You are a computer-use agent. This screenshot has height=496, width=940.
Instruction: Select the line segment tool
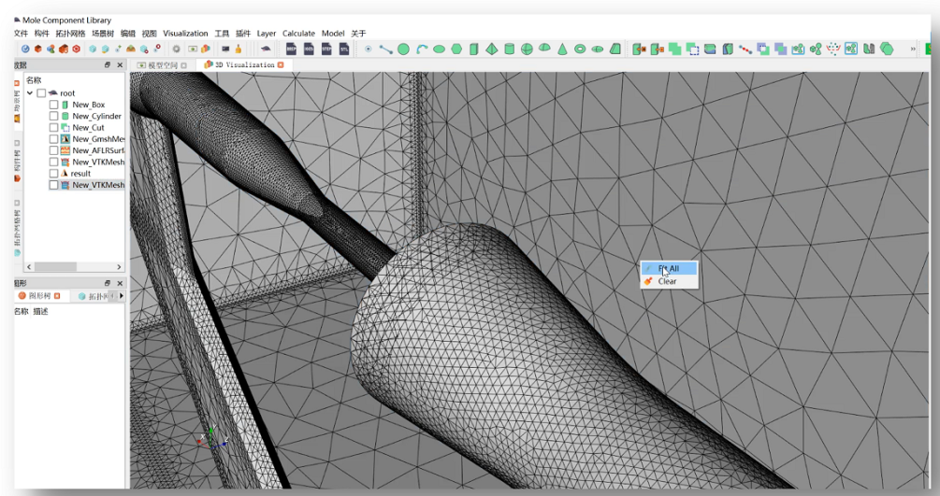coord(385,50)
